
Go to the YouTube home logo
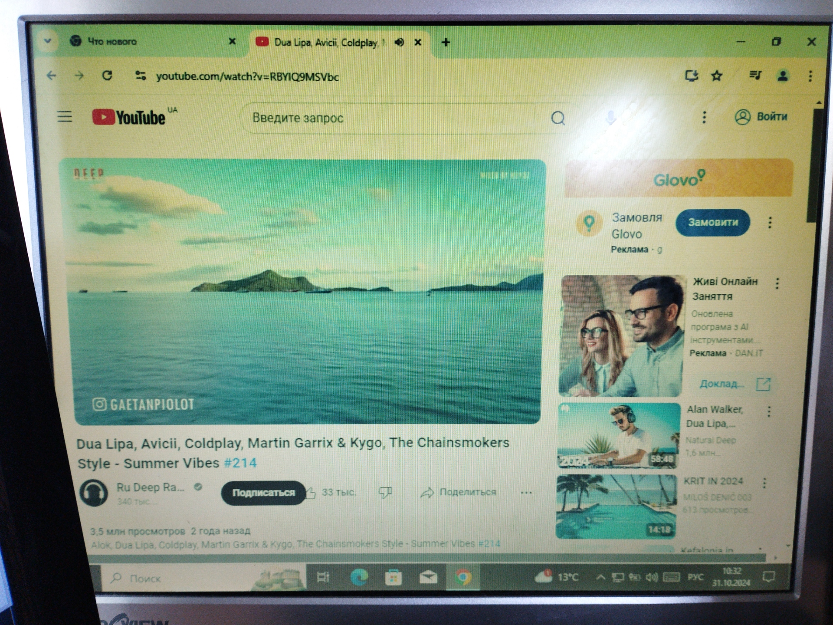point(129,117)
